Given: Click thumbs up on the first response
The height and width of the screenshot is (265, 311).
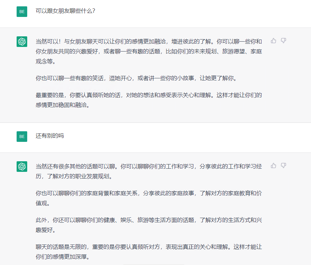Looking at the screenshot, I should tap(273, 41).
